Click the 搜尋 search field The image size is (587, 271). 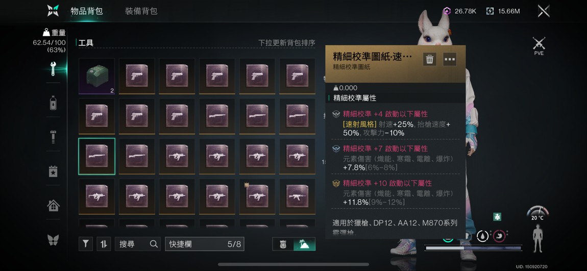pos(138,244)
